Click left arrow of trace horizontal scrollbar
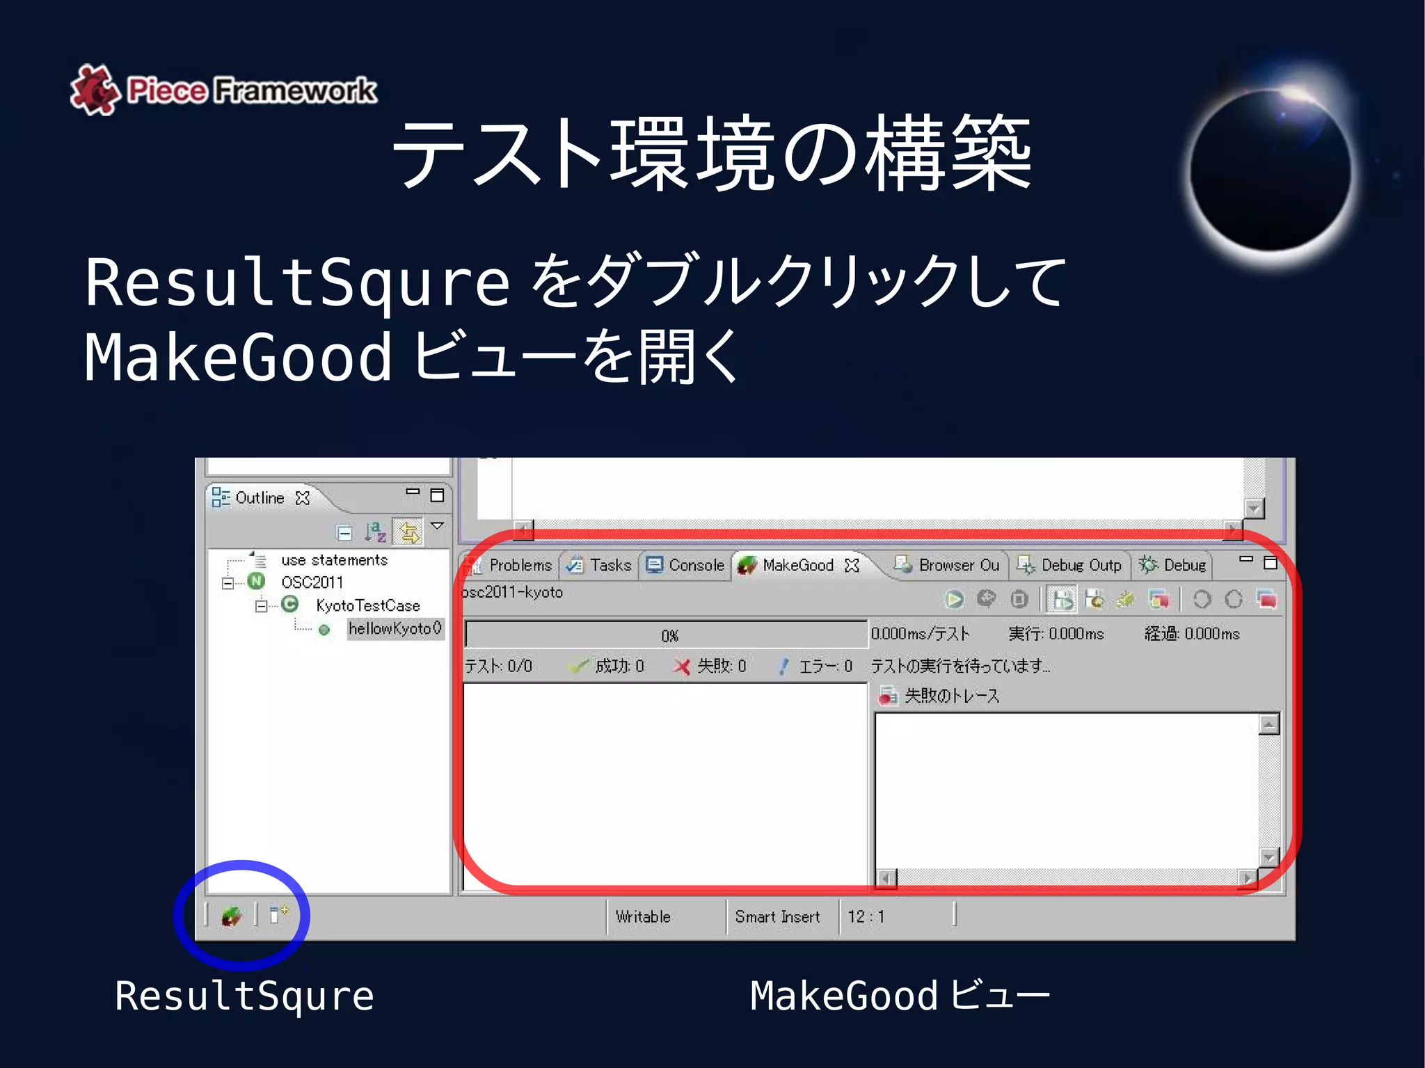The width and height of the screenshot is (1425, 1068). tap(886, 879)
